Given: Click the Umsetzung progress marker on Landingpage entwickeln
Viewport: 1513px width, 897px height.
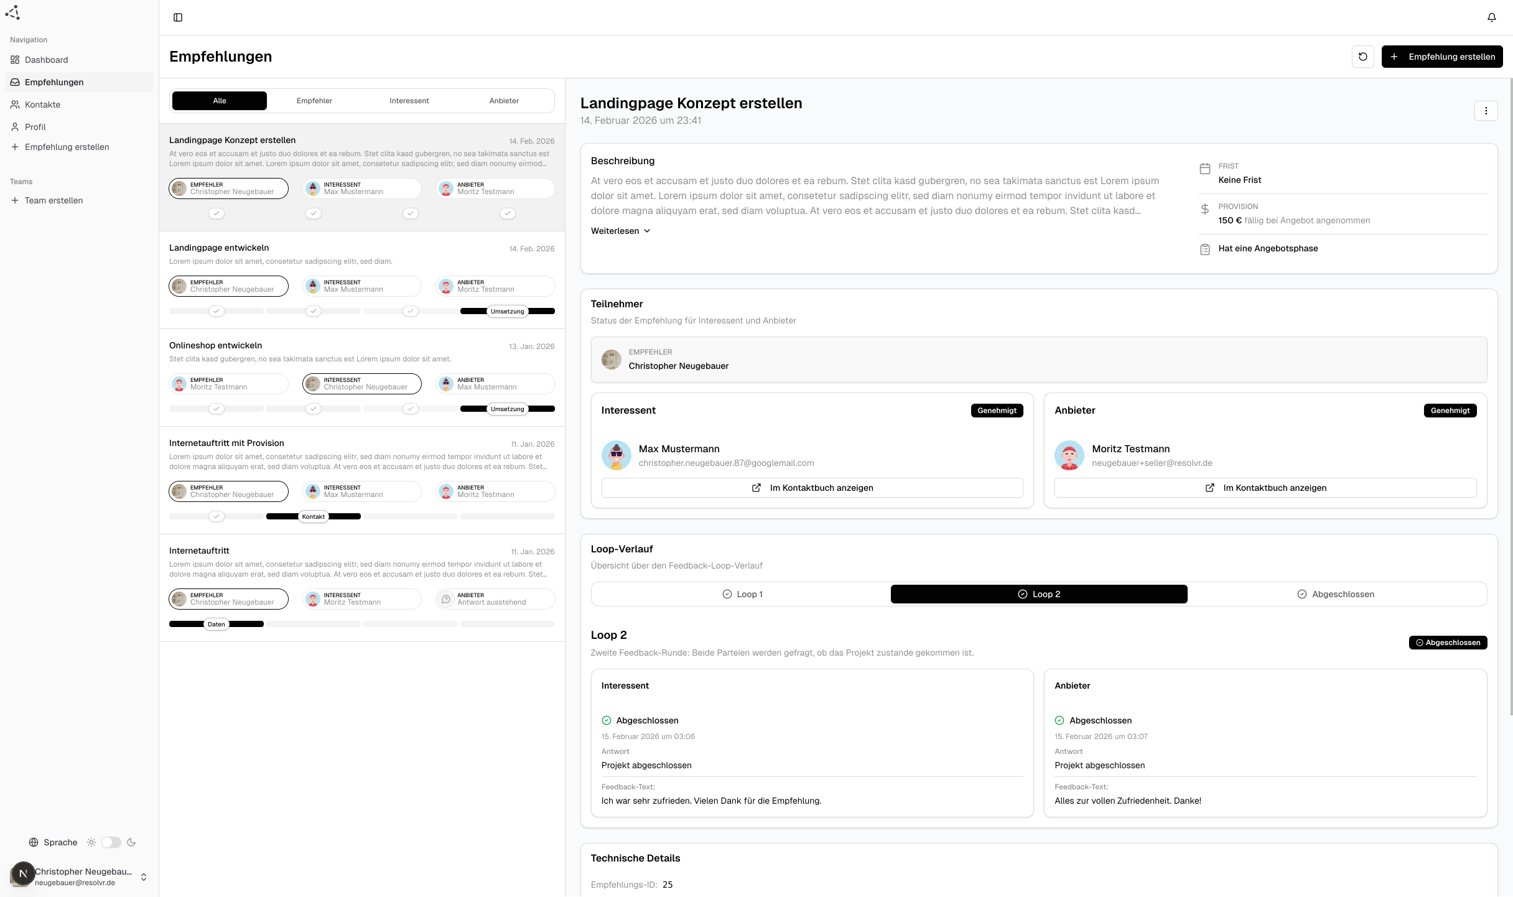Looking at the screenshot, I should [507, 311].
